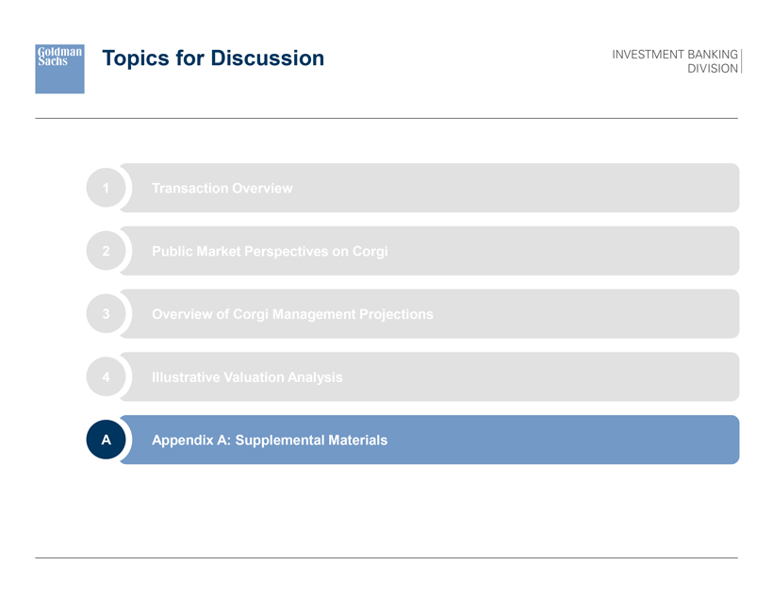Viewport: 773px width, 598px height.
Task: Open the Illustrative Valuation Analysis section
Action: [x=247, y=377]
